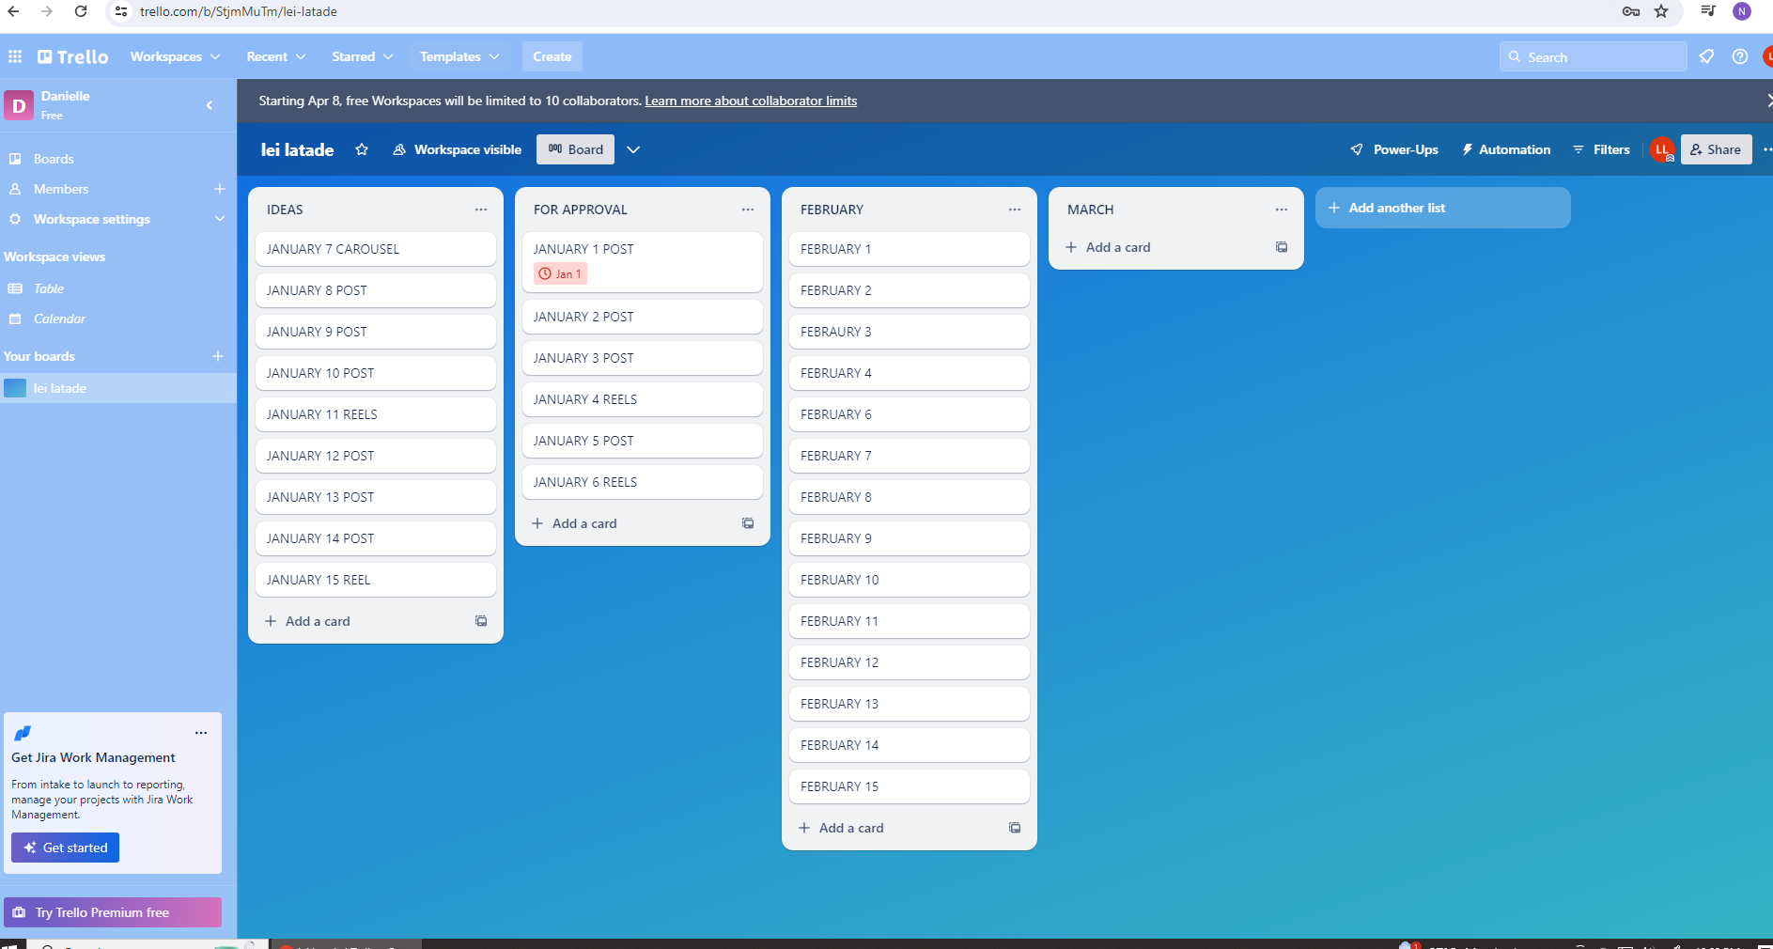Open JANUARY 1 POST card
This screenshot has height=949, width=1773.
(x=643, y=262)
